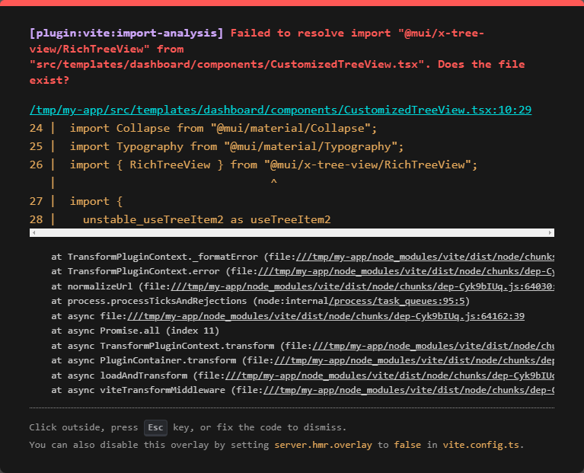Open the viteTransformMiddleware file link

point(409,390)
